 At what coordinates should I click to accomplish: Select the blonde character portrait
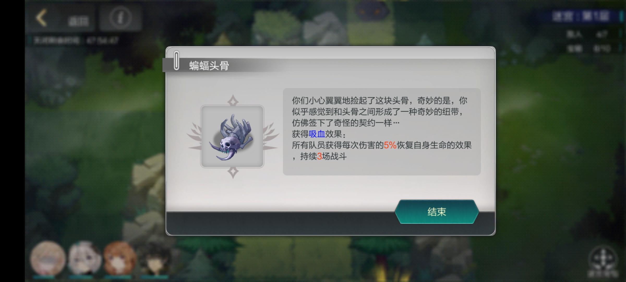[47, 258]
